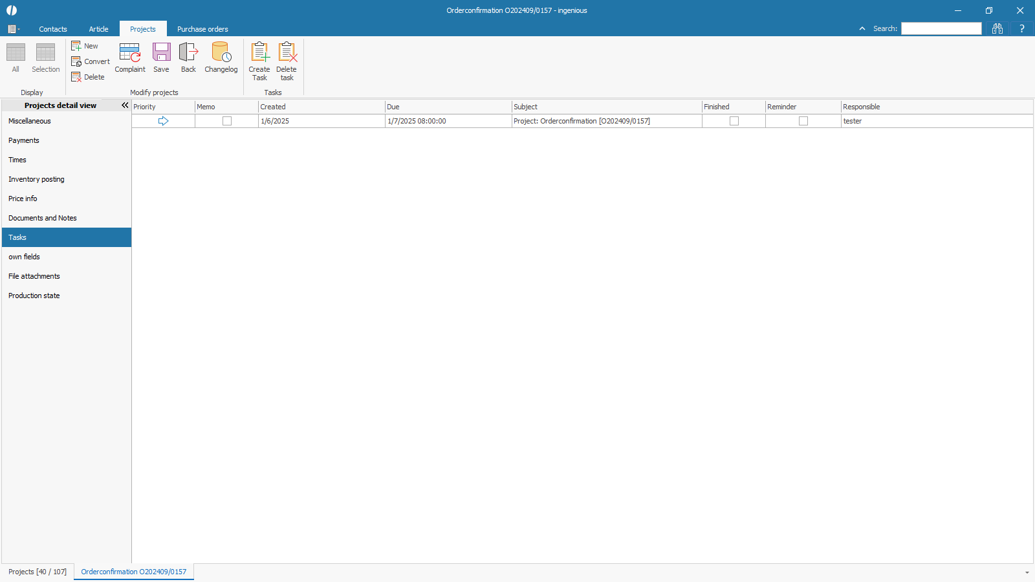The width and height of the screenshot is (1035, 582).
Task: Open the Contacts ribbon tab
Action: pos(53,29)
